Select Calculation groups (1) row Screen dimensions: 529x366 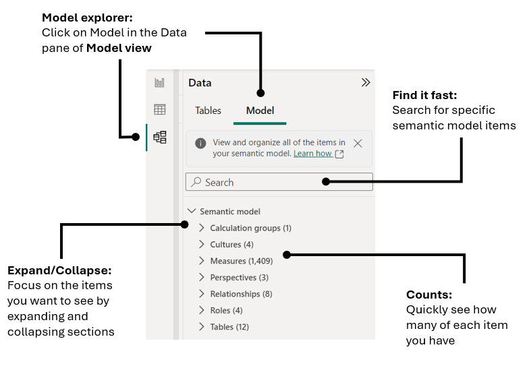pyautogui.click(x=251, y=228)
